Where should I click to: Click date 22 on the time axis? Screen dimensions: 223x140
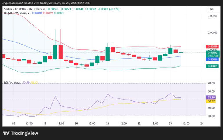139,123
